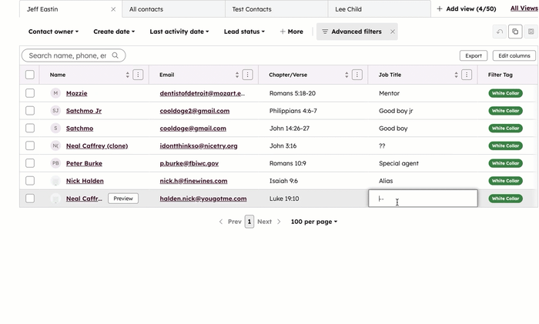Click the Export button

[x=474, y=55]
